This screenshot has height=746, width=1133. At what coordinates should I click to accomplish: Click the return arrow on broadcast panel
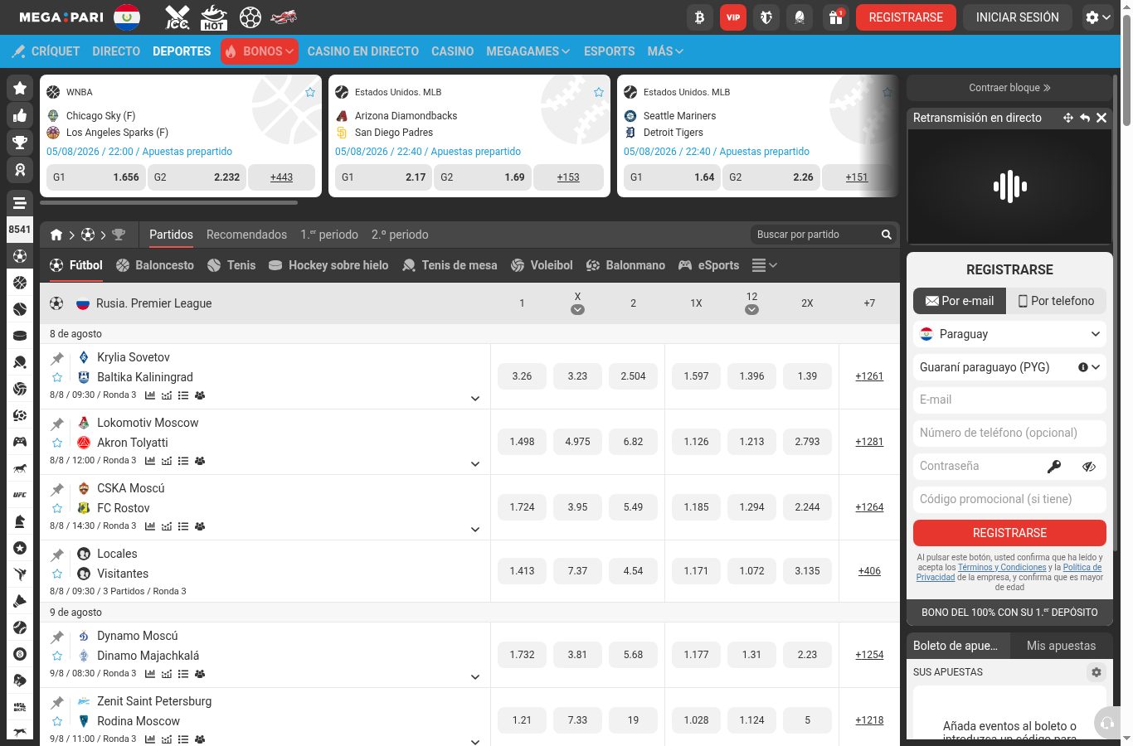pyautogui.click(x=1085, y=118)
